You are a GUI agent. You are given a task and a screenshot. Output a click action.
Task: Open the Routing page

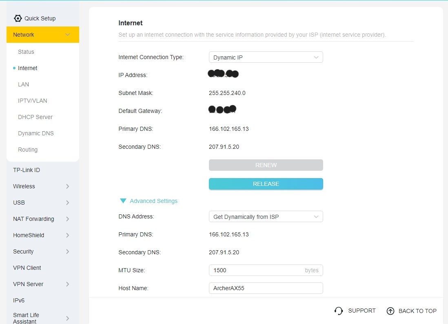[x=28, y=150]
